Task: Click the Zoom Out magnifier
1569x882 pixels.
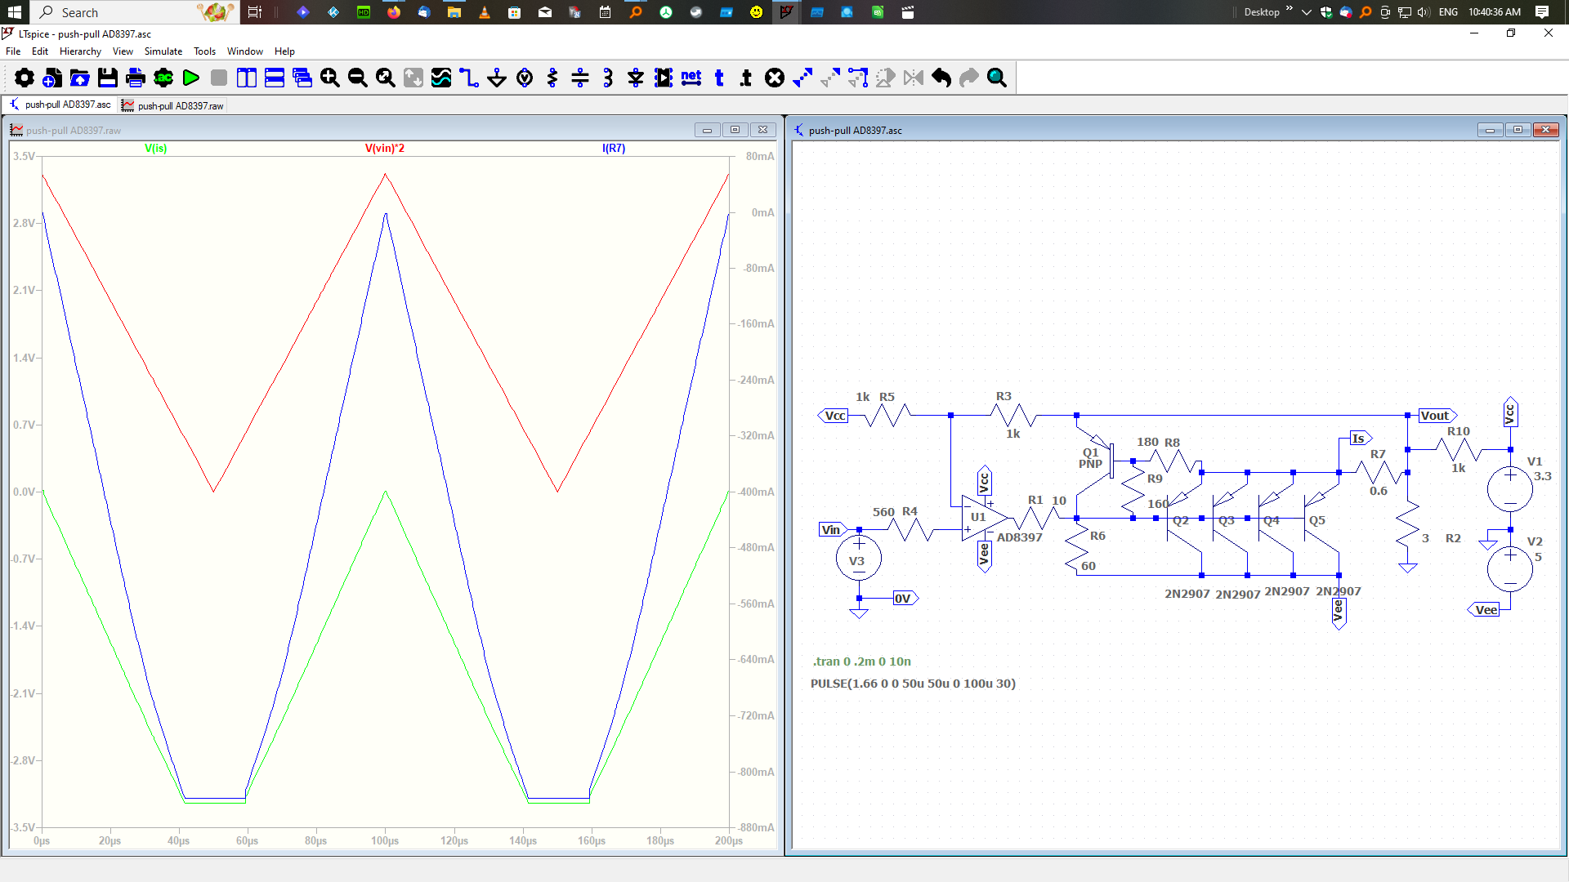Action: tap(358, 78)
